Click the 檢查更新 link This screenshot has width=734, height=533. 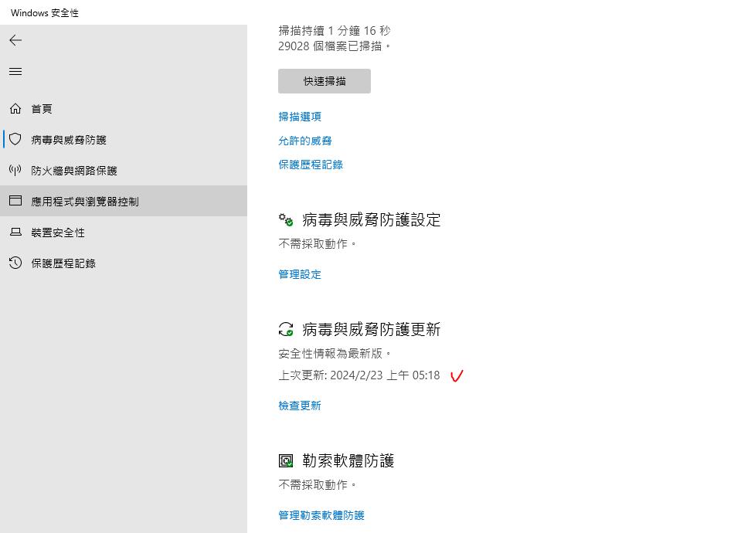(300, 406)
